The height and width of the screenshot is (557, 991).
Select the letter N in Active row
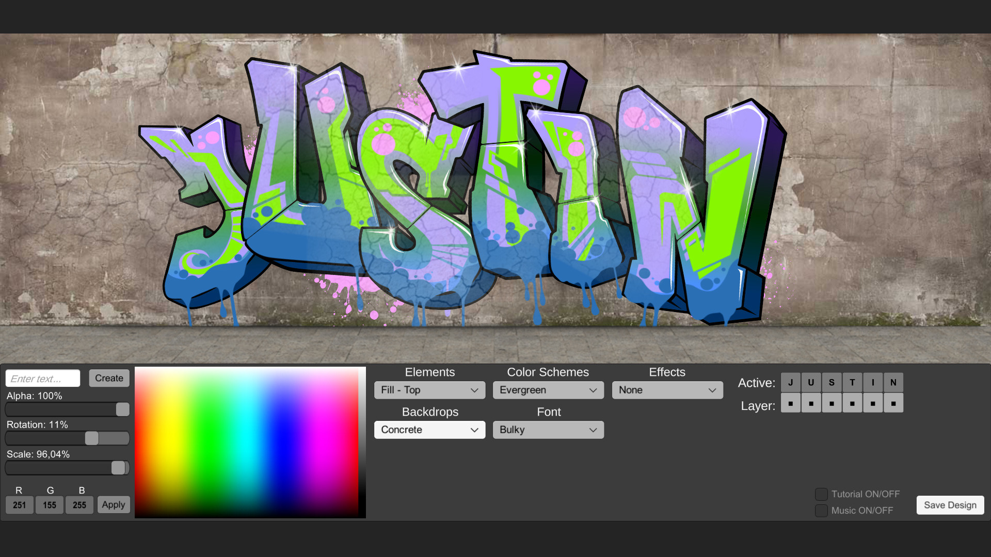(893, 382)
